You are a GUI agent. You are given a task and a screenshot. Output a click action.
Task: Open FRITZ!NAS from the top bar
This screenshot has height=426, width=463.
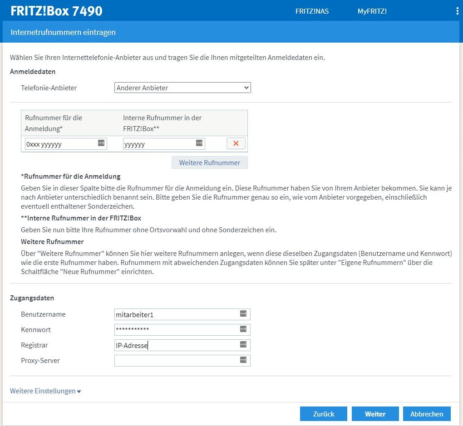coord(312,11)
